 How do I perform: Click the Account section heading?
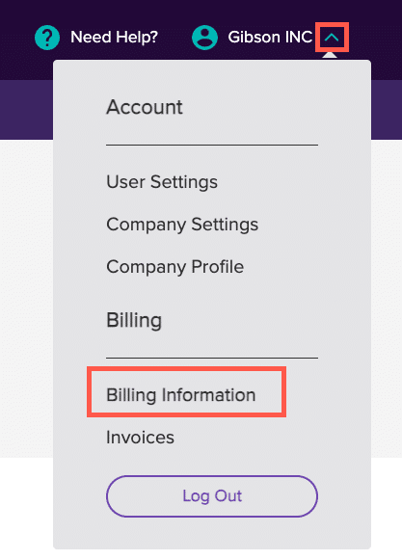point(145,107)
